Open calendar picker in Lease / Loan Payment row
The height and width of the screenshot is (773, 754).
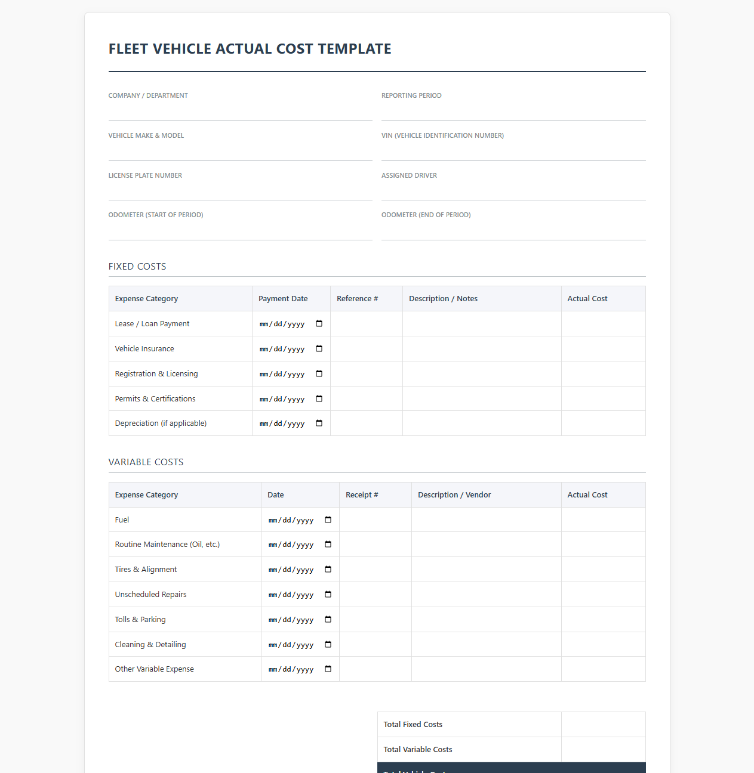point(319,324)
